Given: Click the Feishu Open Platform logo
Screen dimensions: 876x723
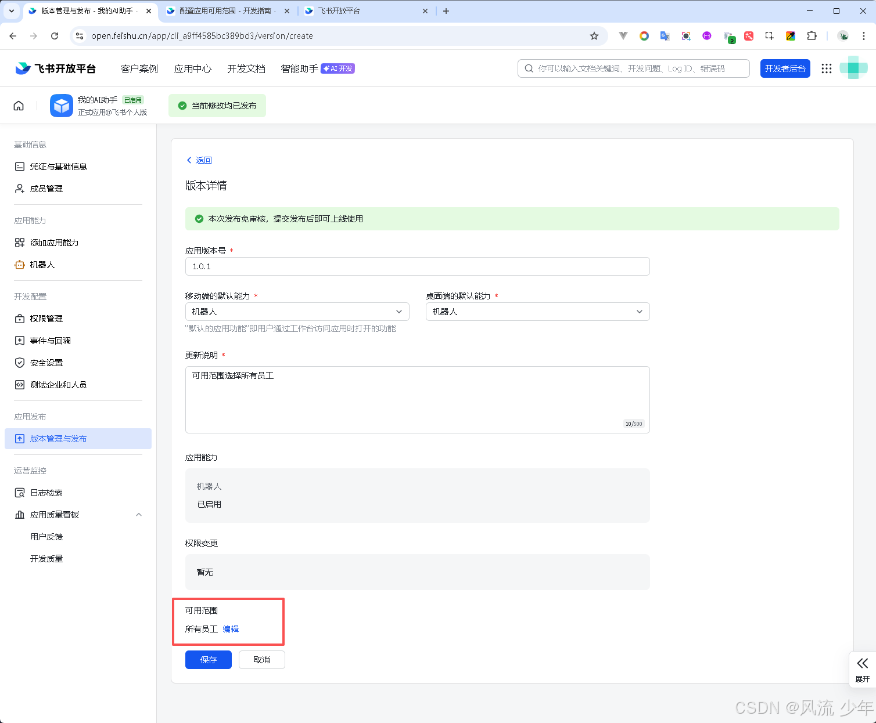Looking at the screenshot, I should click(56, 68).
